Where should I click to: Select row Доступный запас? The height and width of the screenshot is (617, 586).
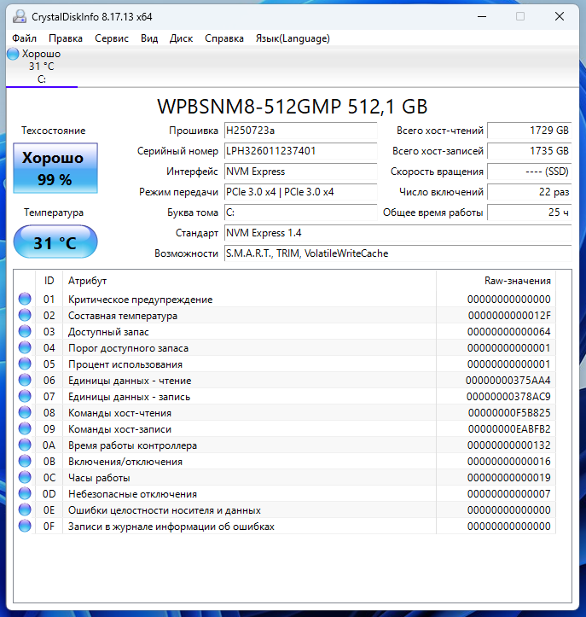click(285, 332)
